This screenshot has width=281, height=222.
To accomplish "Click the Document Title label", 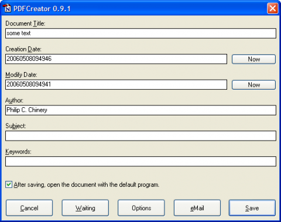I will [x=25, y=23].
